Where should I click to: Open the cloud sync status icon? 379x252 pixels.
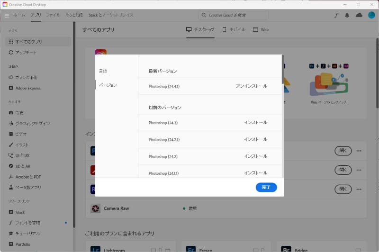[x=359, y=15]
